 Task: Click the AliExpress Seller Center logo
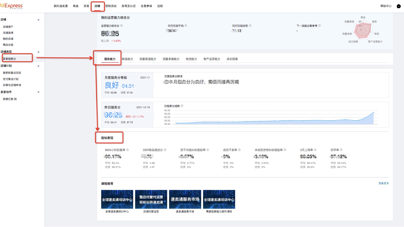(11, 6)
